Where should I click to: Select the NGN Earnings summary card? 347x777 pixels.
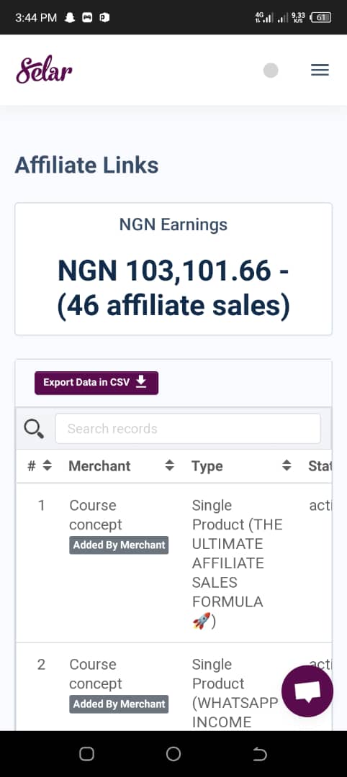click(173, 269)
